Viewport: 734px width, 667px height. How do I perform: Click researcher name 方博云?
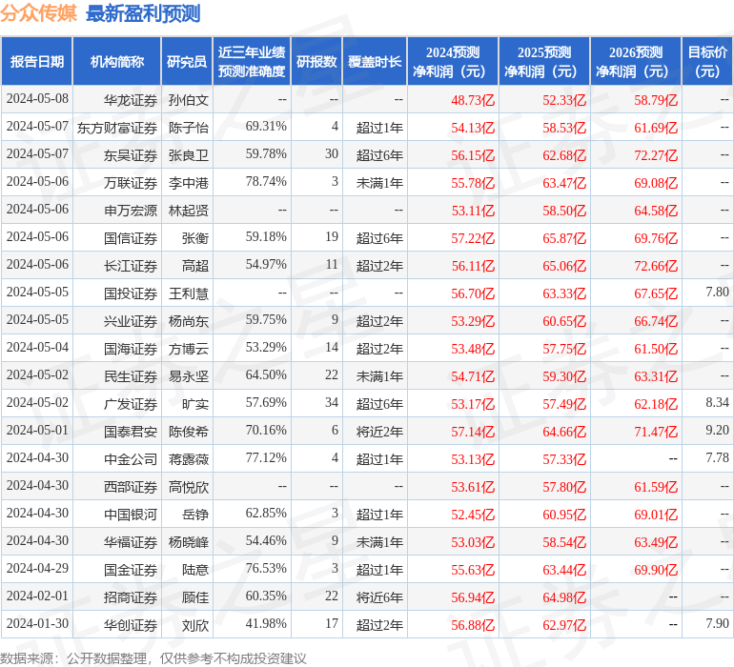pyautogui.click(x=188, y=349)
